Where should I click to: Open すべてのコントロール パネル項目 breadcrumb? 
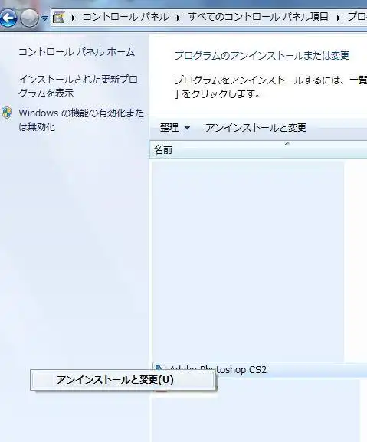click(x=258, y=17)
